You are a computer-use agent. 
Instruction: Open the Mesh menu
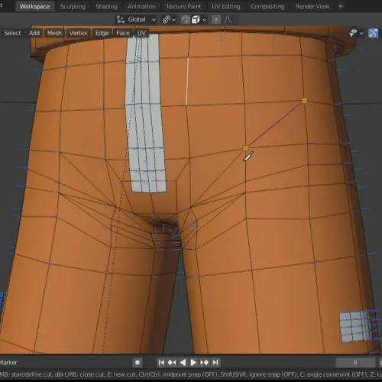point(54,33)
